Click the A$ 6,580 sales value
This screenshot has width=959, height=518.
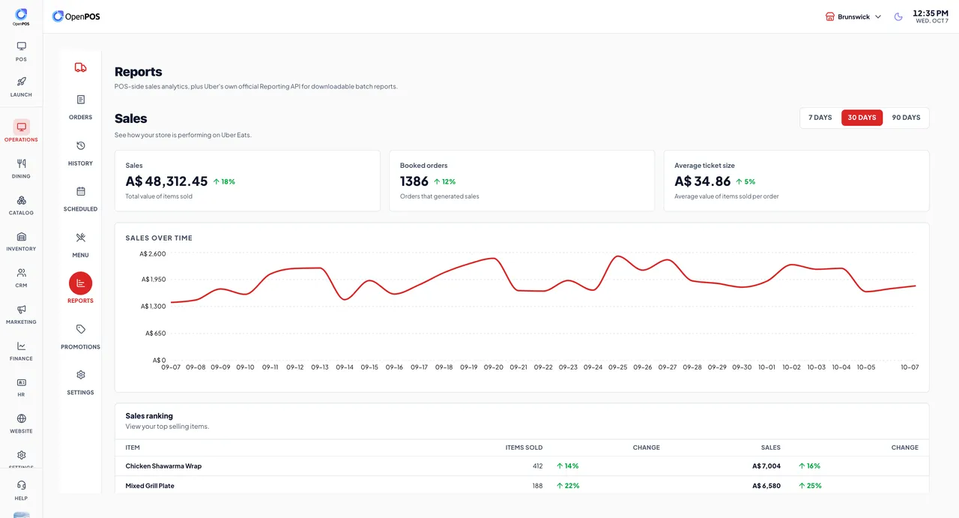click(x=766, y=486)
